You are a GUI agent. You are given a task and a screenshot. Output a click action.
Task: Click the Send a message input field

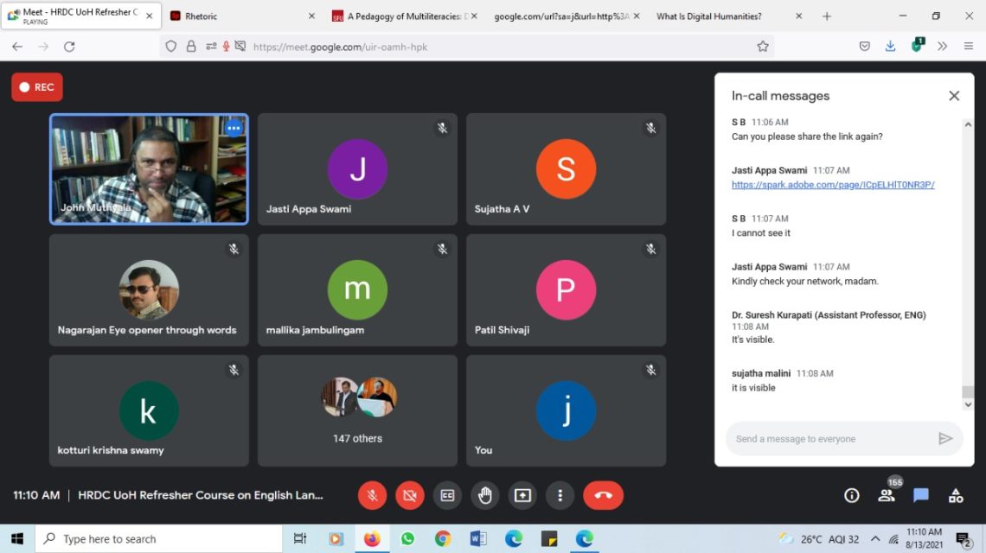(830, 439)
